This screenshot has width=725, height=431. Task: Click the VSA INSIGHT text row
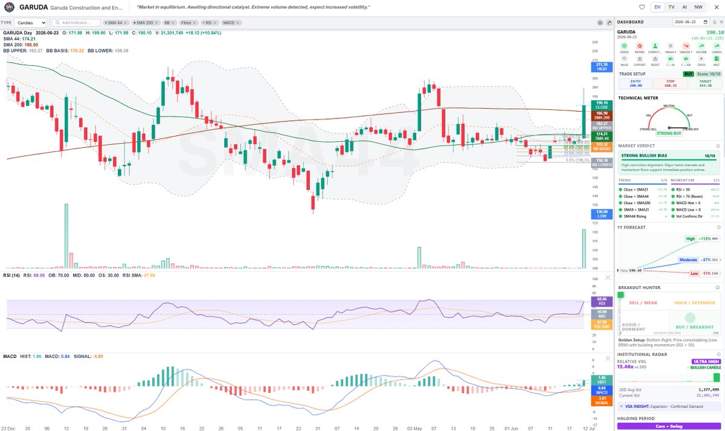pos(669,406)
